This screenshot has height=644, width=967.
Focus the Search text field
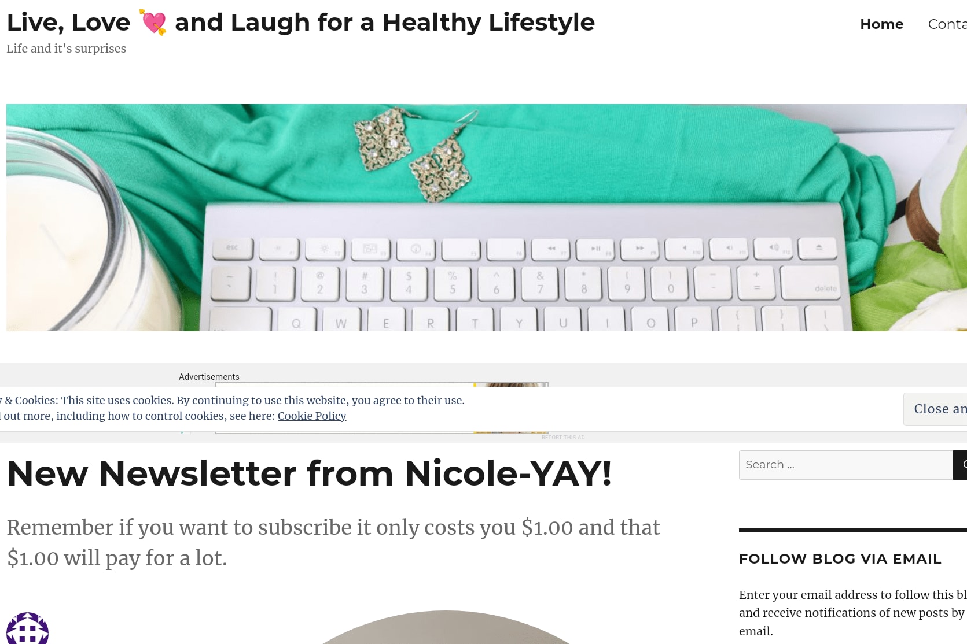coord(845,465)
